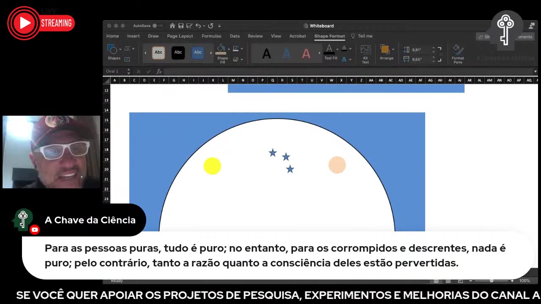Image resolution: width=541 pixels, height=304 pixels.
Task: Click the formula bar cancel X icon
Action: pyautogui.click(x=138, y=71)
